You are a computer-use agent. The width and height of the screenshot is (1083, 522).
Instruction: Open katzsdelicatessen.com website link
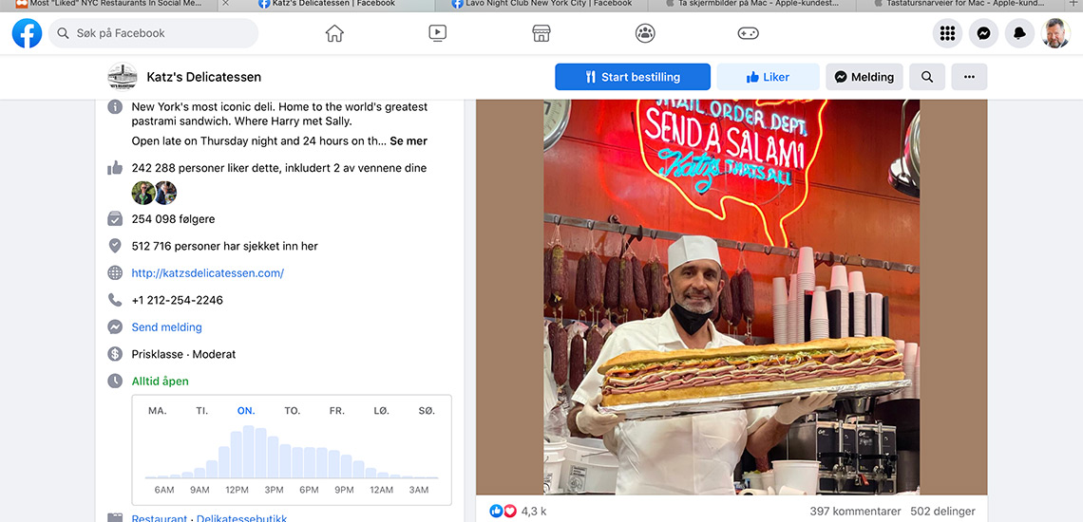(x=208, y=273)
